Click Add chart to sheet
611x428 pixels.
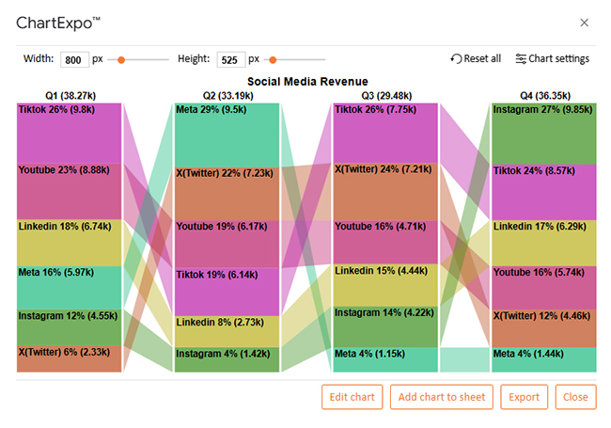click(442, 397)
